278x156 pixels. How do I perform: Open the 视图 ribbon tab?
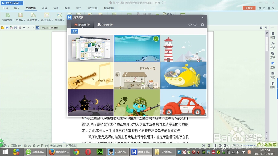click(x=67, y=8)
